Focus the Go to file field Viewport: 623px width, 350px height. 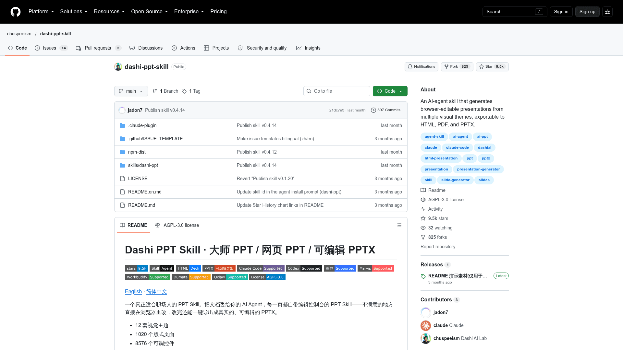[x=337, y=91]
